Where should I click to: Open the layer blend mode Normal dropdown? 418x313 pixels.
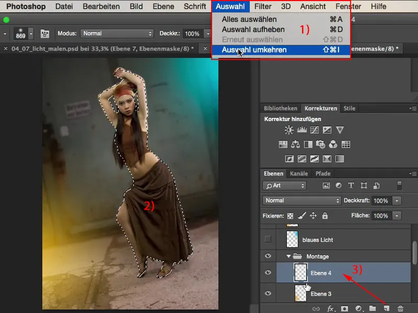[302, 200]
